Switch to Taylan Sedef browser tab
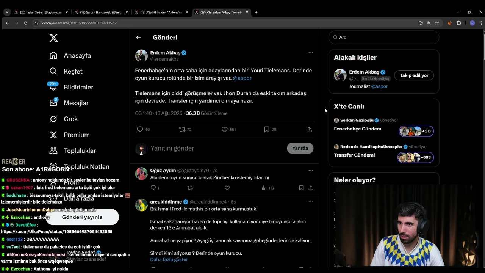 (x=41, y=12)
